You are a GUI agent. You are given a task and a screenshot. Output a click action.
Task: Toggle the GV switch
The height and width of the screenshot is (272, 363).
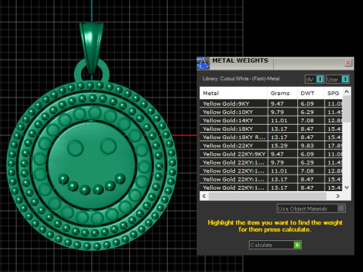[x=315, y=79]
